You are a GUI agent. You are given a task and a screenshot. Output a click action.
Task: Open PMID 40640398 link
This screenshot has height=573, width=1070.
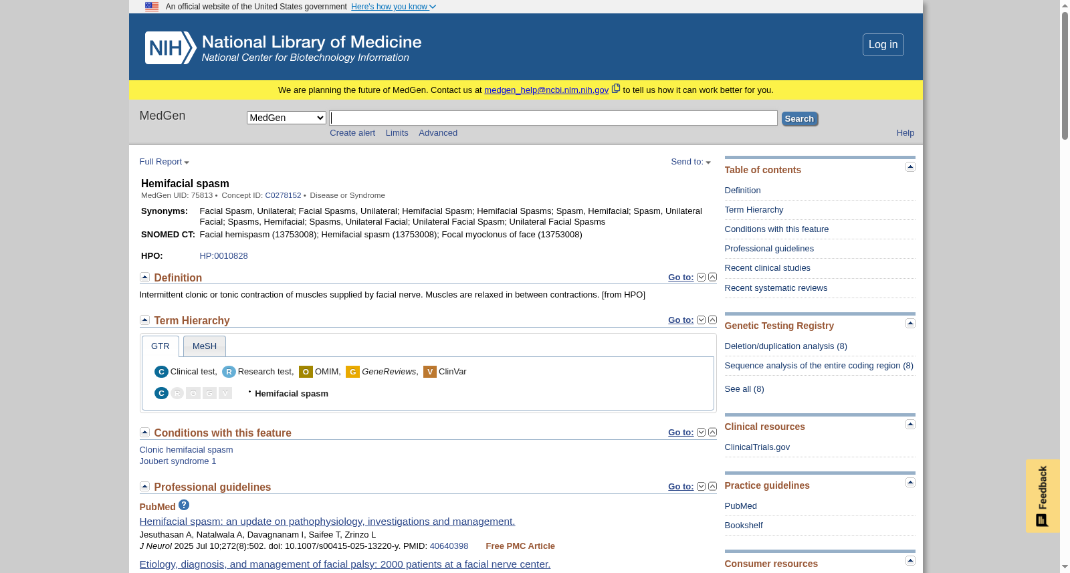tap(449, 546)
